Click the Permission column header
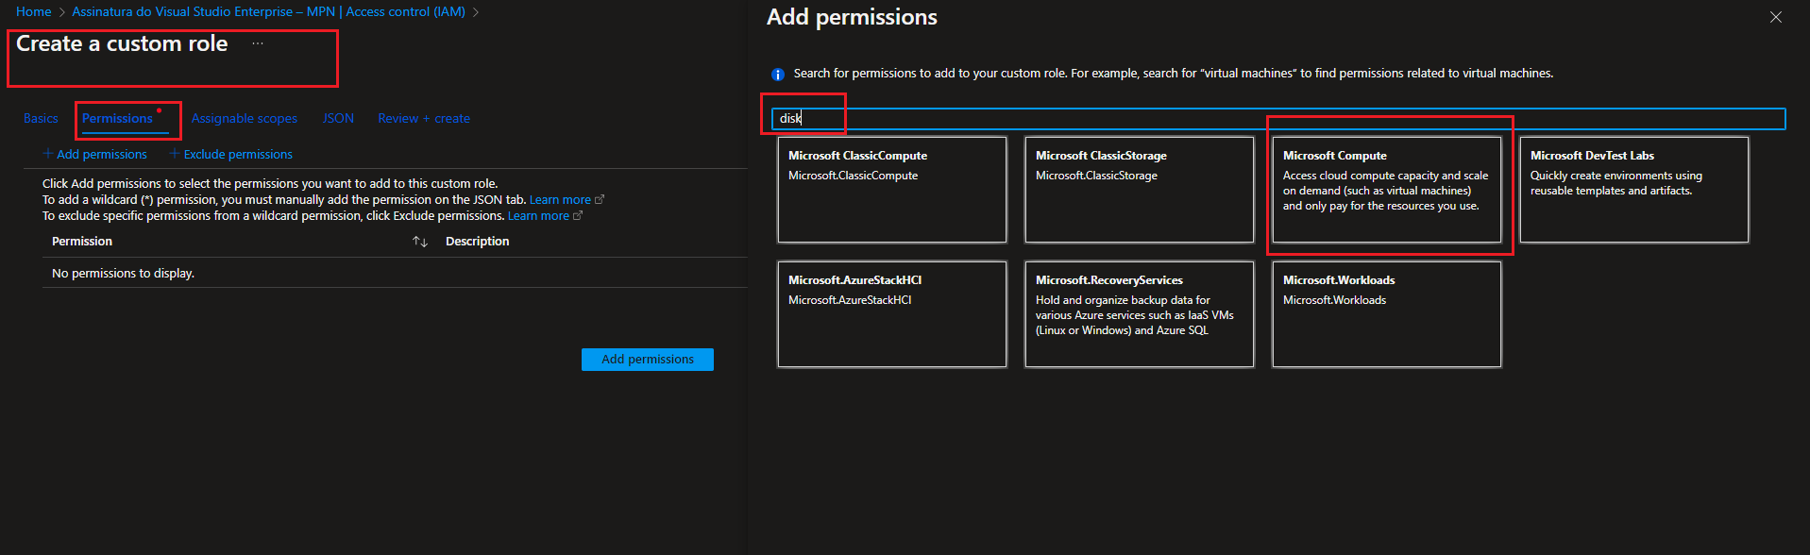Screen dimensions: 1810x555 pos(82,242)
